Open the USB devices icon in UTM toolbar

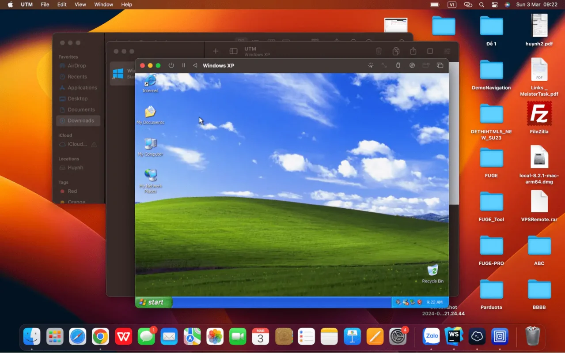click(398, 65)
